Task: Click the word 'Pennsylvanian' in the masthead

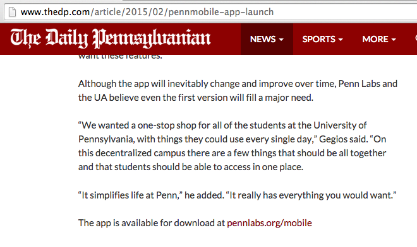Action: tap(152, 38)
